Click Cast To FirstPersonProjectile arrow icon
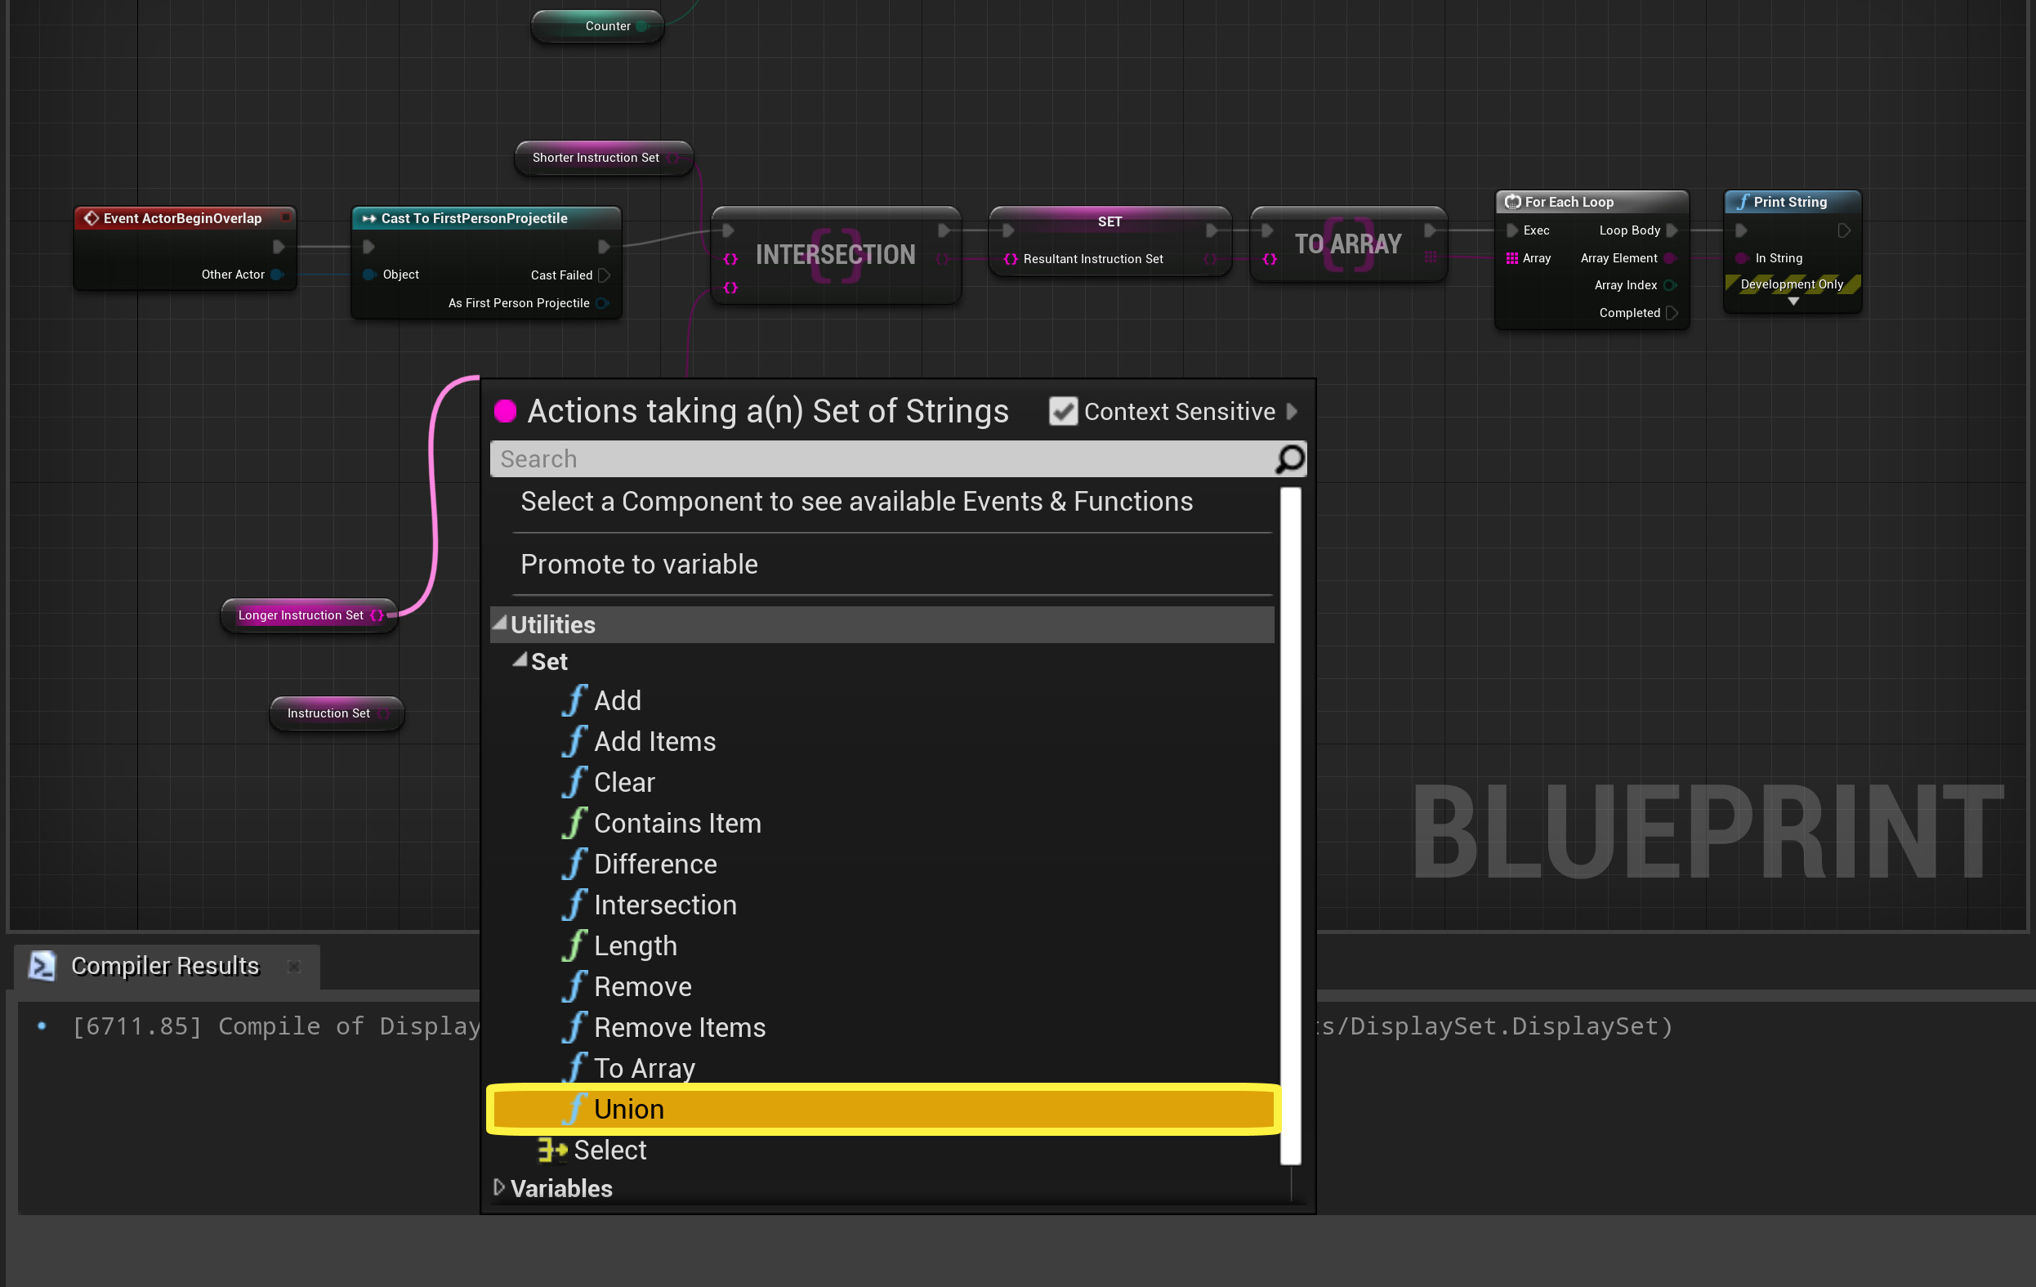The image size is (2036, 1287). pyautogui.click(x=368, y=218)
